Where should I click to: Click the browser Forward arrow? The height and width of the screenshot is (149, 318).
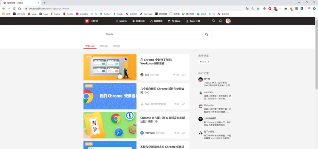coord(9,9)
